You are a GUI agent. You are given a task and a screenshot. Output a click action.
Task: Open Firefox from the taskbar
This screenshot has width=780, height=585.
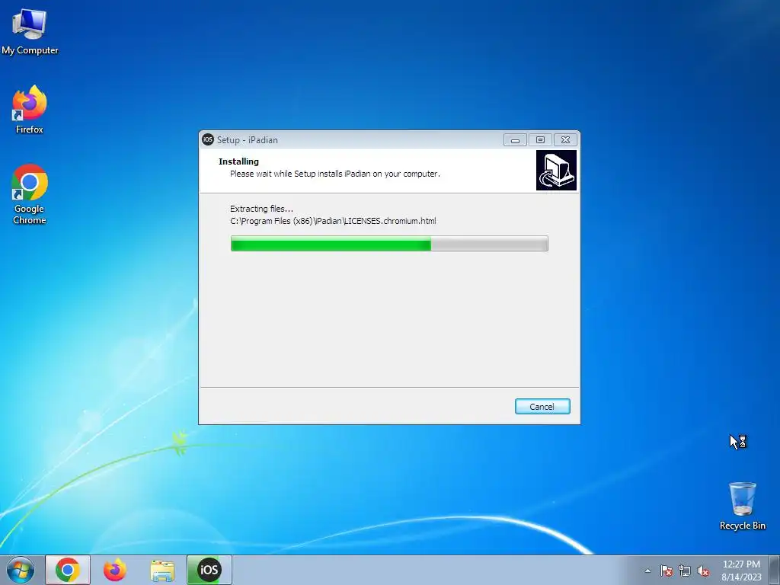coord(114,570)
